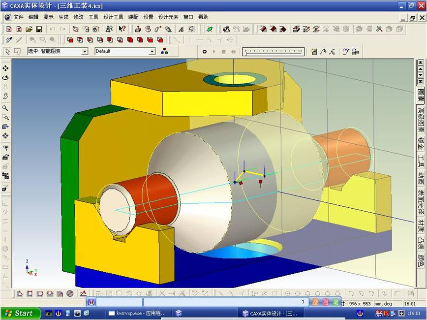The height and width of the screenshot is (320, 427).
Task: Click the save floppy disk icon
Action: tap(39, 29)
